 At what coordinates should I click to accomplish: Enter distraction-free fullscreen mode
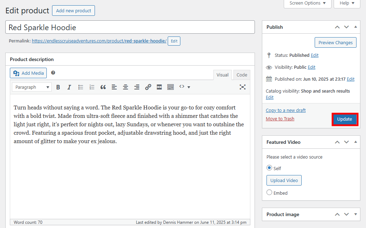click(x=243, y=87)
